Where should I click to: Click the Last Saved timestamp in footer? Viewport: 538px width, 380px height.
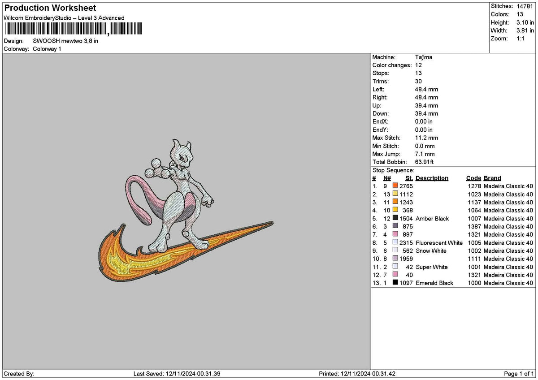click(177, 374)
